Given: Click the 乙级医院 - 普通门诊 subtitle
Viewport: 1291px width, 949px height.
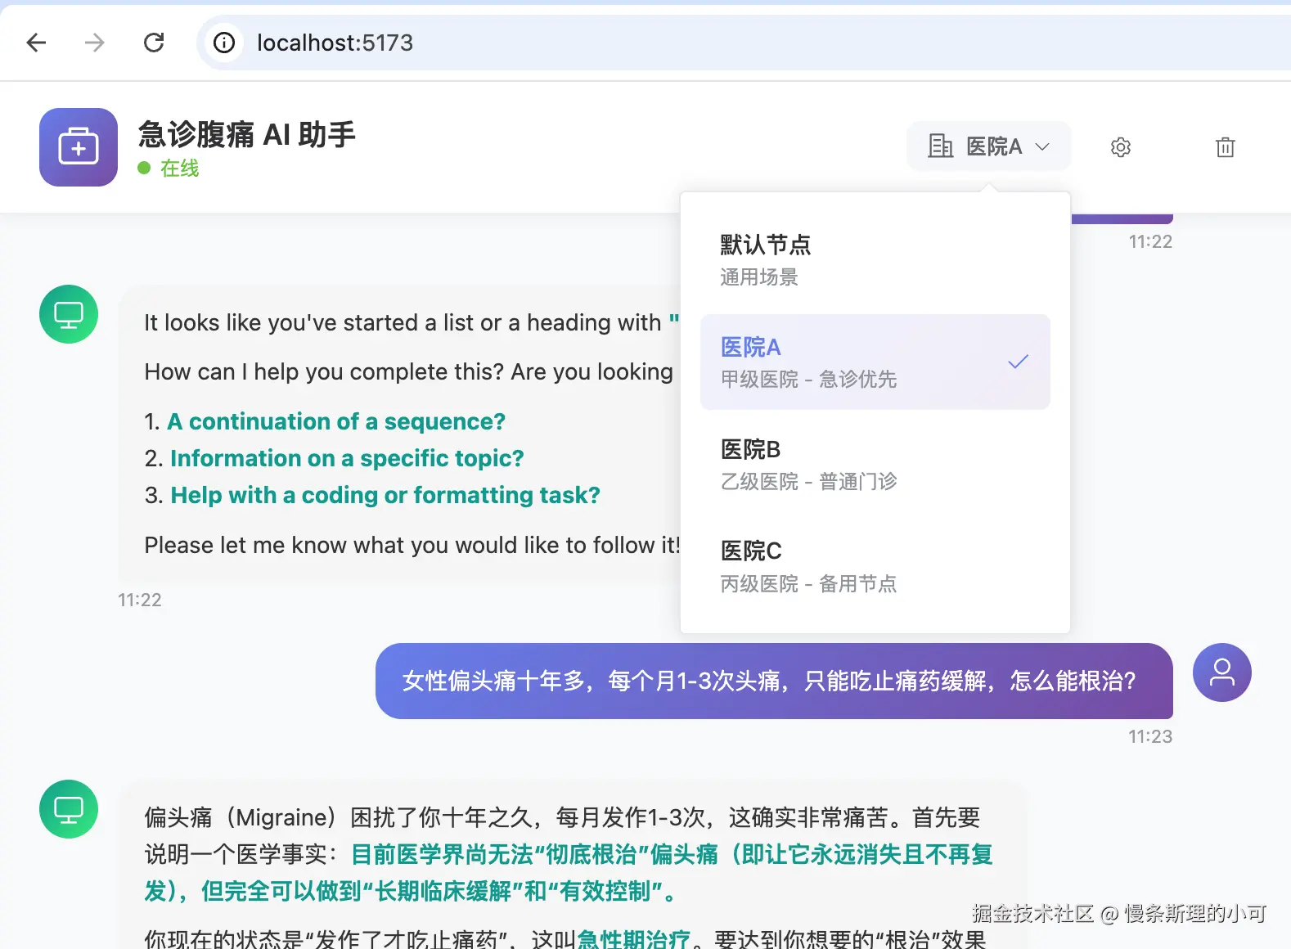Looking at the screenshot, I should tap(808, 482).
